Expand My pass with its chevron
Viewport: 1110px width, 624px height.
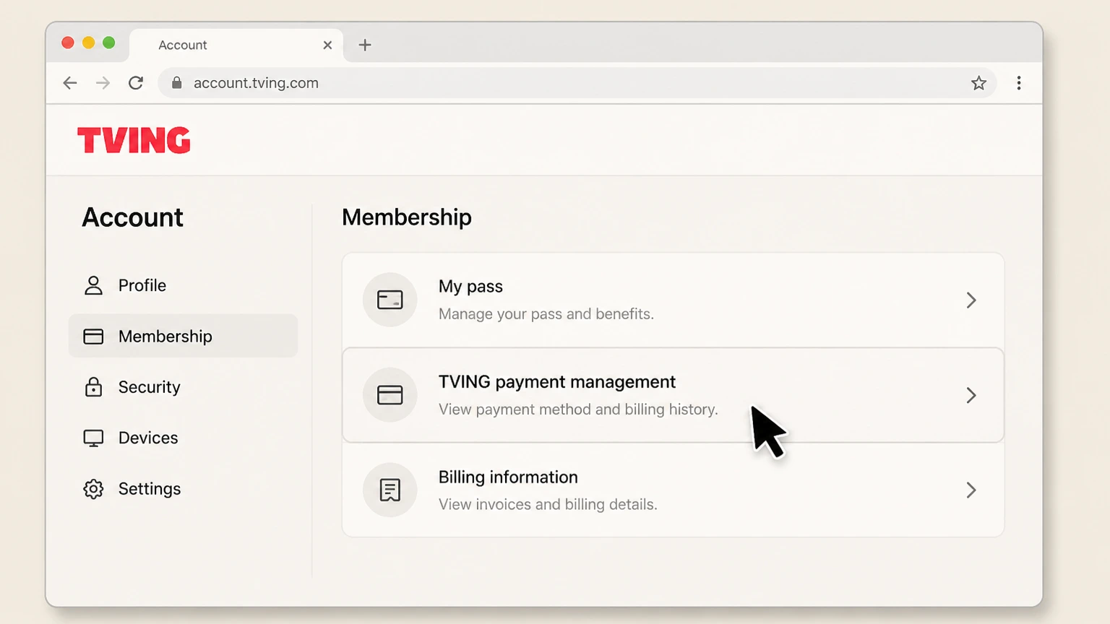tap(971, 300)
